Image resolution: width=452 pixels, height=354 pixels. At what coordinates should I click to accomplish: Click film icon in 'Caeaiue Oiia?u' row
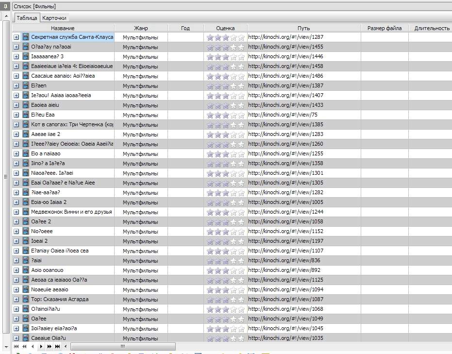[26, 338]
